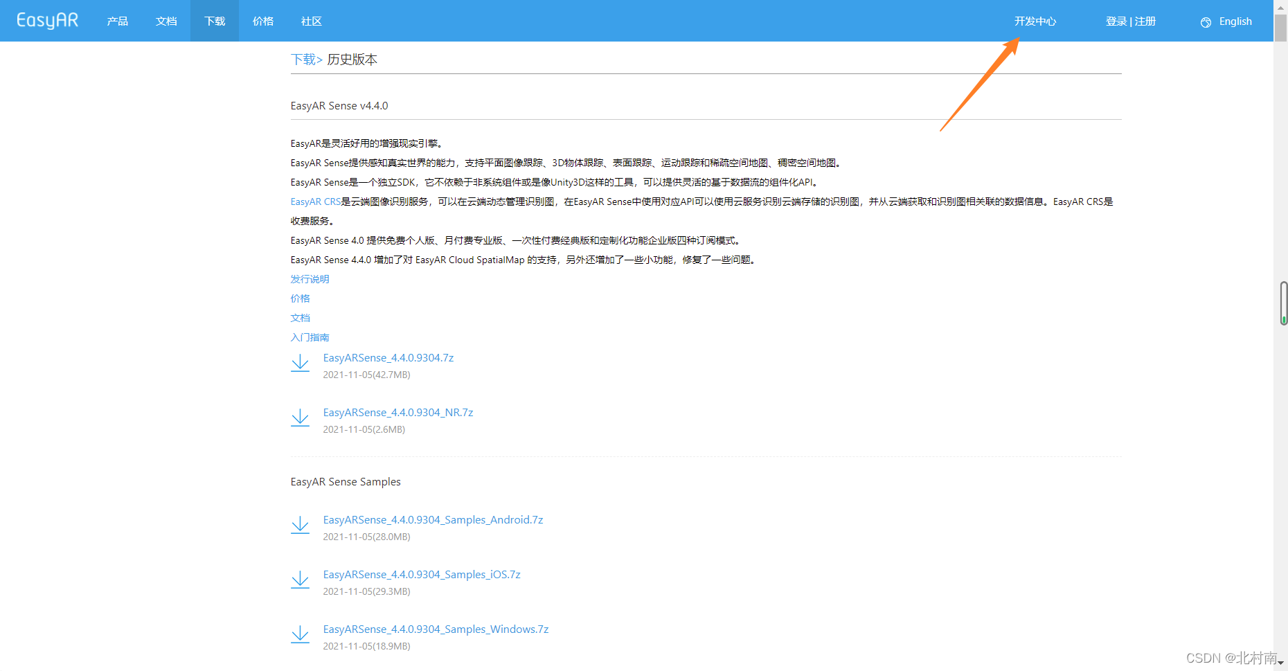
Task: Open the 社区 nav item
Action: tap(312, 21)
